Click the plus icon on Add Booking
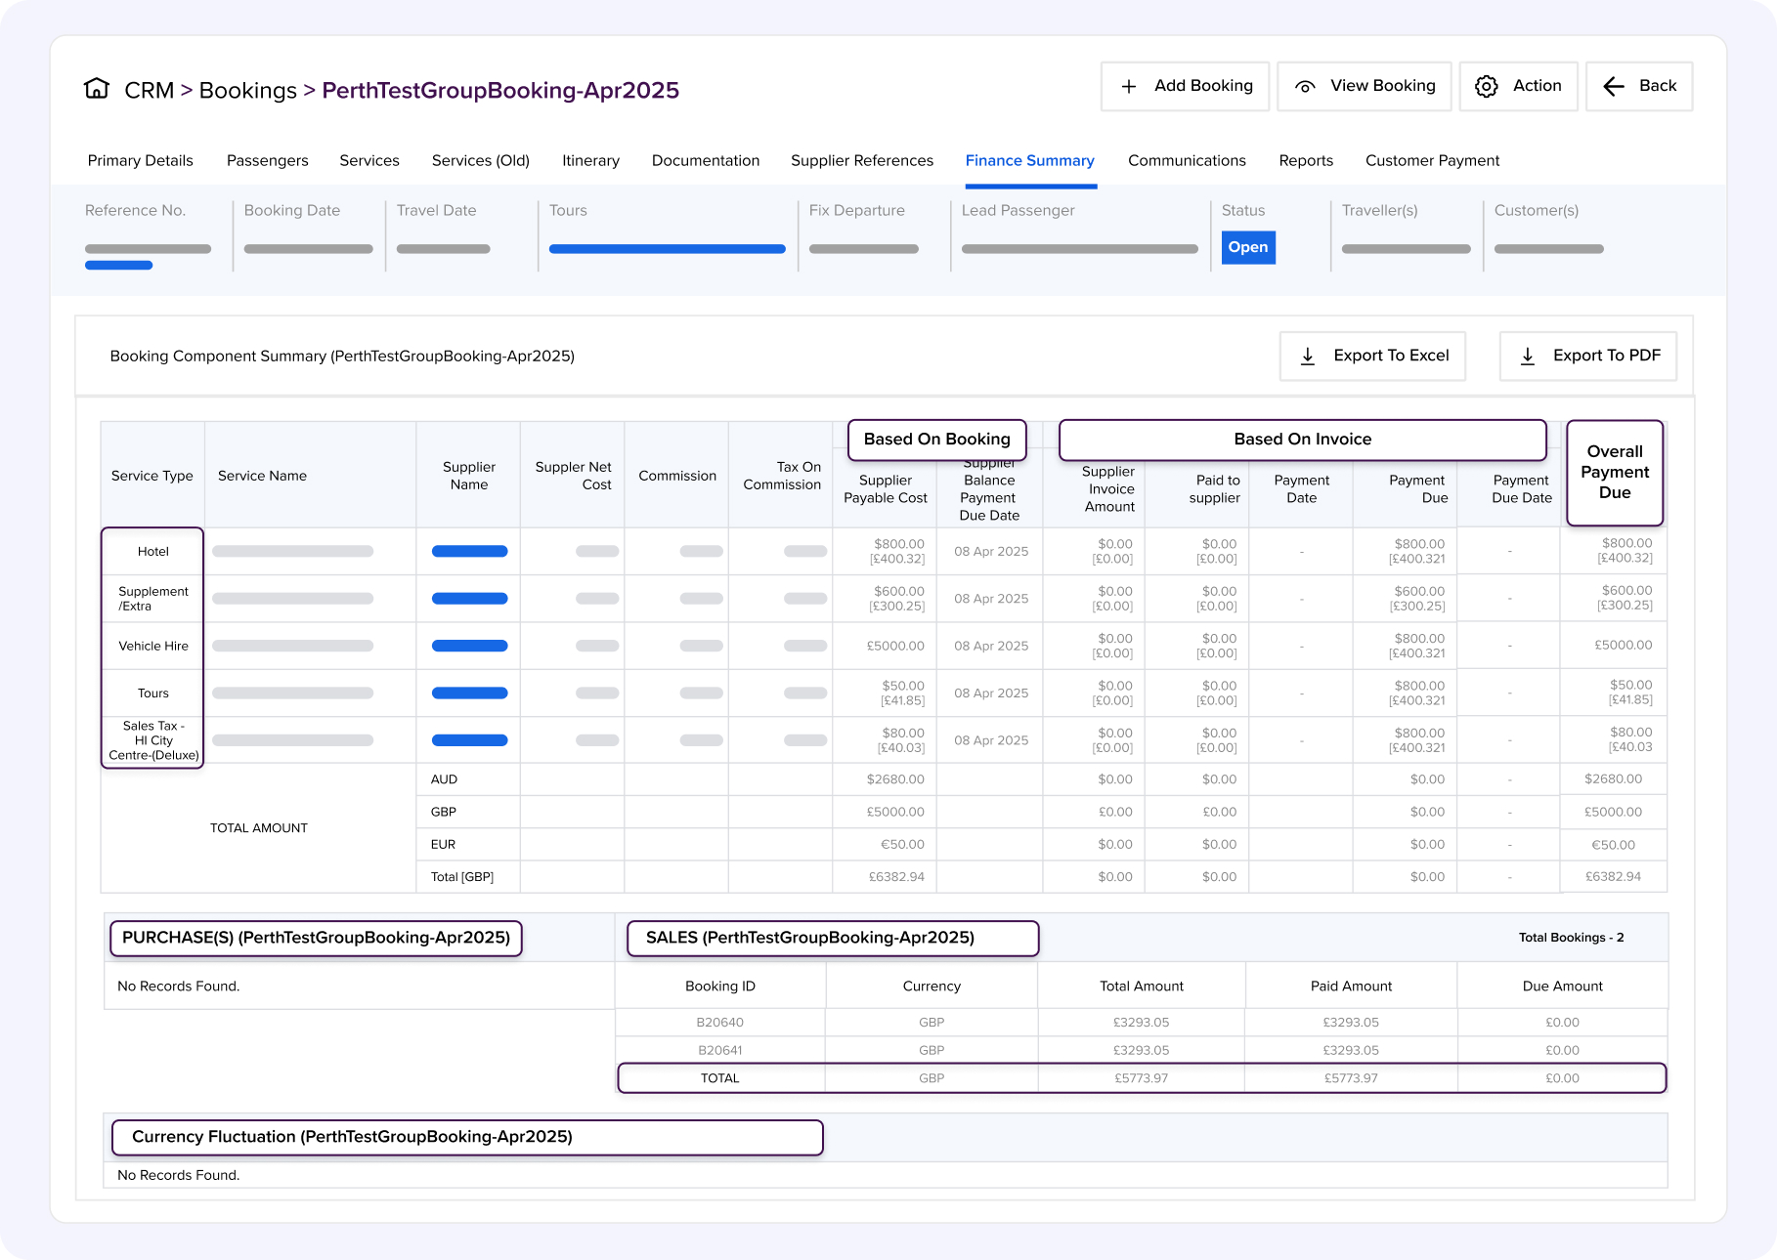Image resolution: width=1777 pixels, height=1260 pixels. (x=1129, y=87)
